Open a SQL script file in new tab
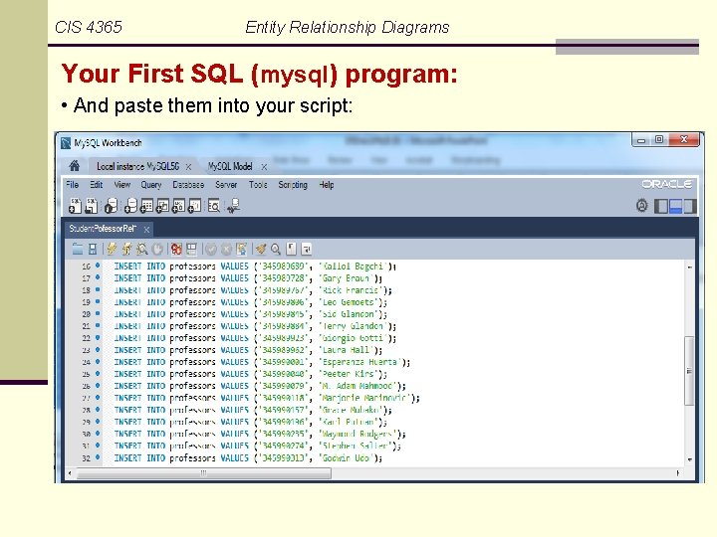 [x=92, y=206]
